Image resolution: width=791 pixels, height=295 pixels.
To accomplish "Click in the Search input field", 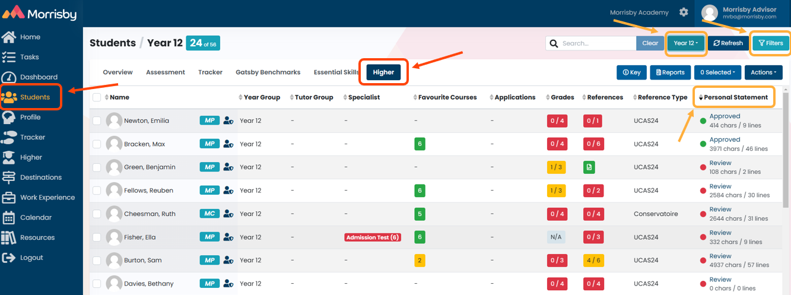I will click(x=598, y=43).
